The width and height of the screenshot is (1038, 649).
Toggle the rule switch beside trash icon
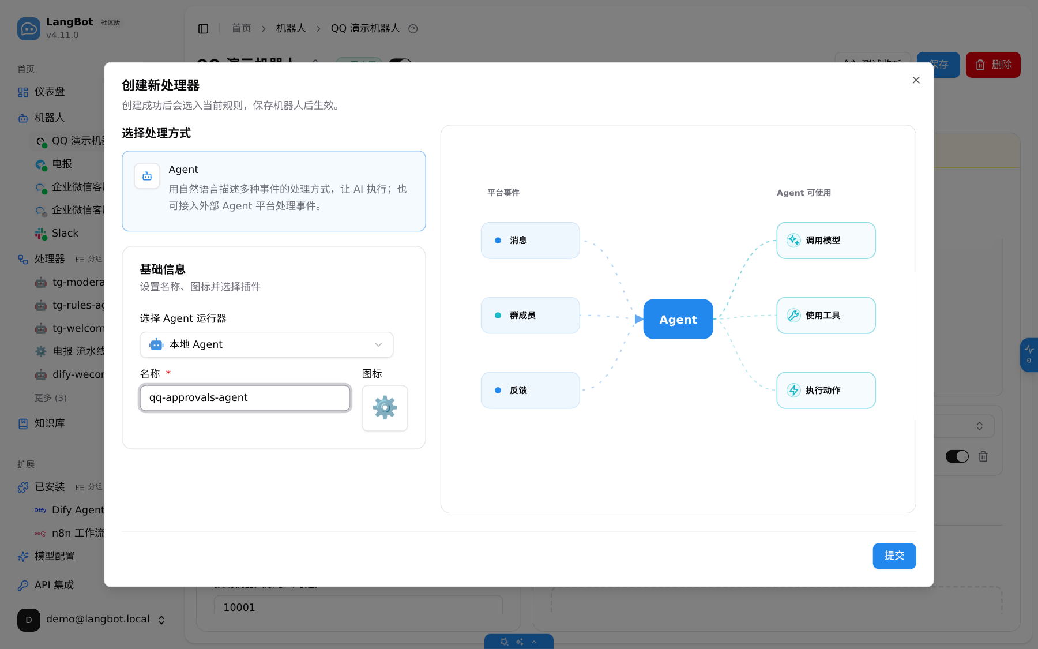pyautogui.click(x=957, y=456)
